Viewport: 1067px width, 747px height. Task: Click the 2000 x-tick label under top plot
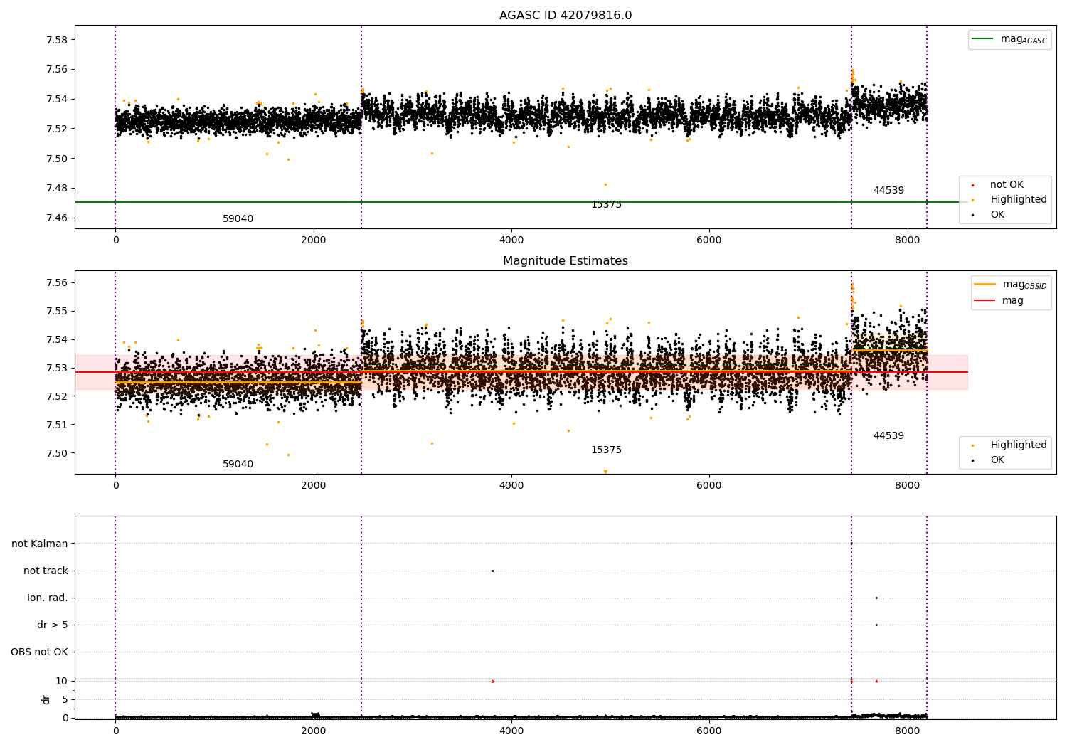[313, 240]
